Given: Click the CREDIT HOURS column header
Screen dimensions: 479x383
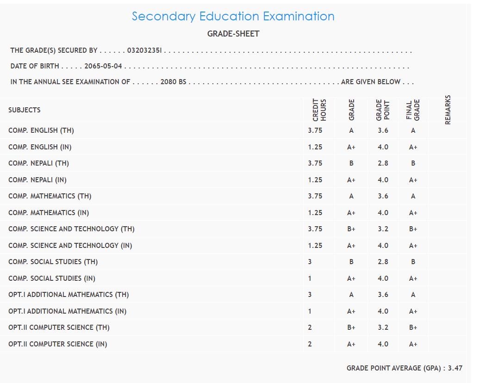Looking at the screenshot, I should tap(319, 110).
